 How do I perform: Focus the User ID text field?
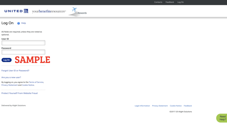(23, 43)
